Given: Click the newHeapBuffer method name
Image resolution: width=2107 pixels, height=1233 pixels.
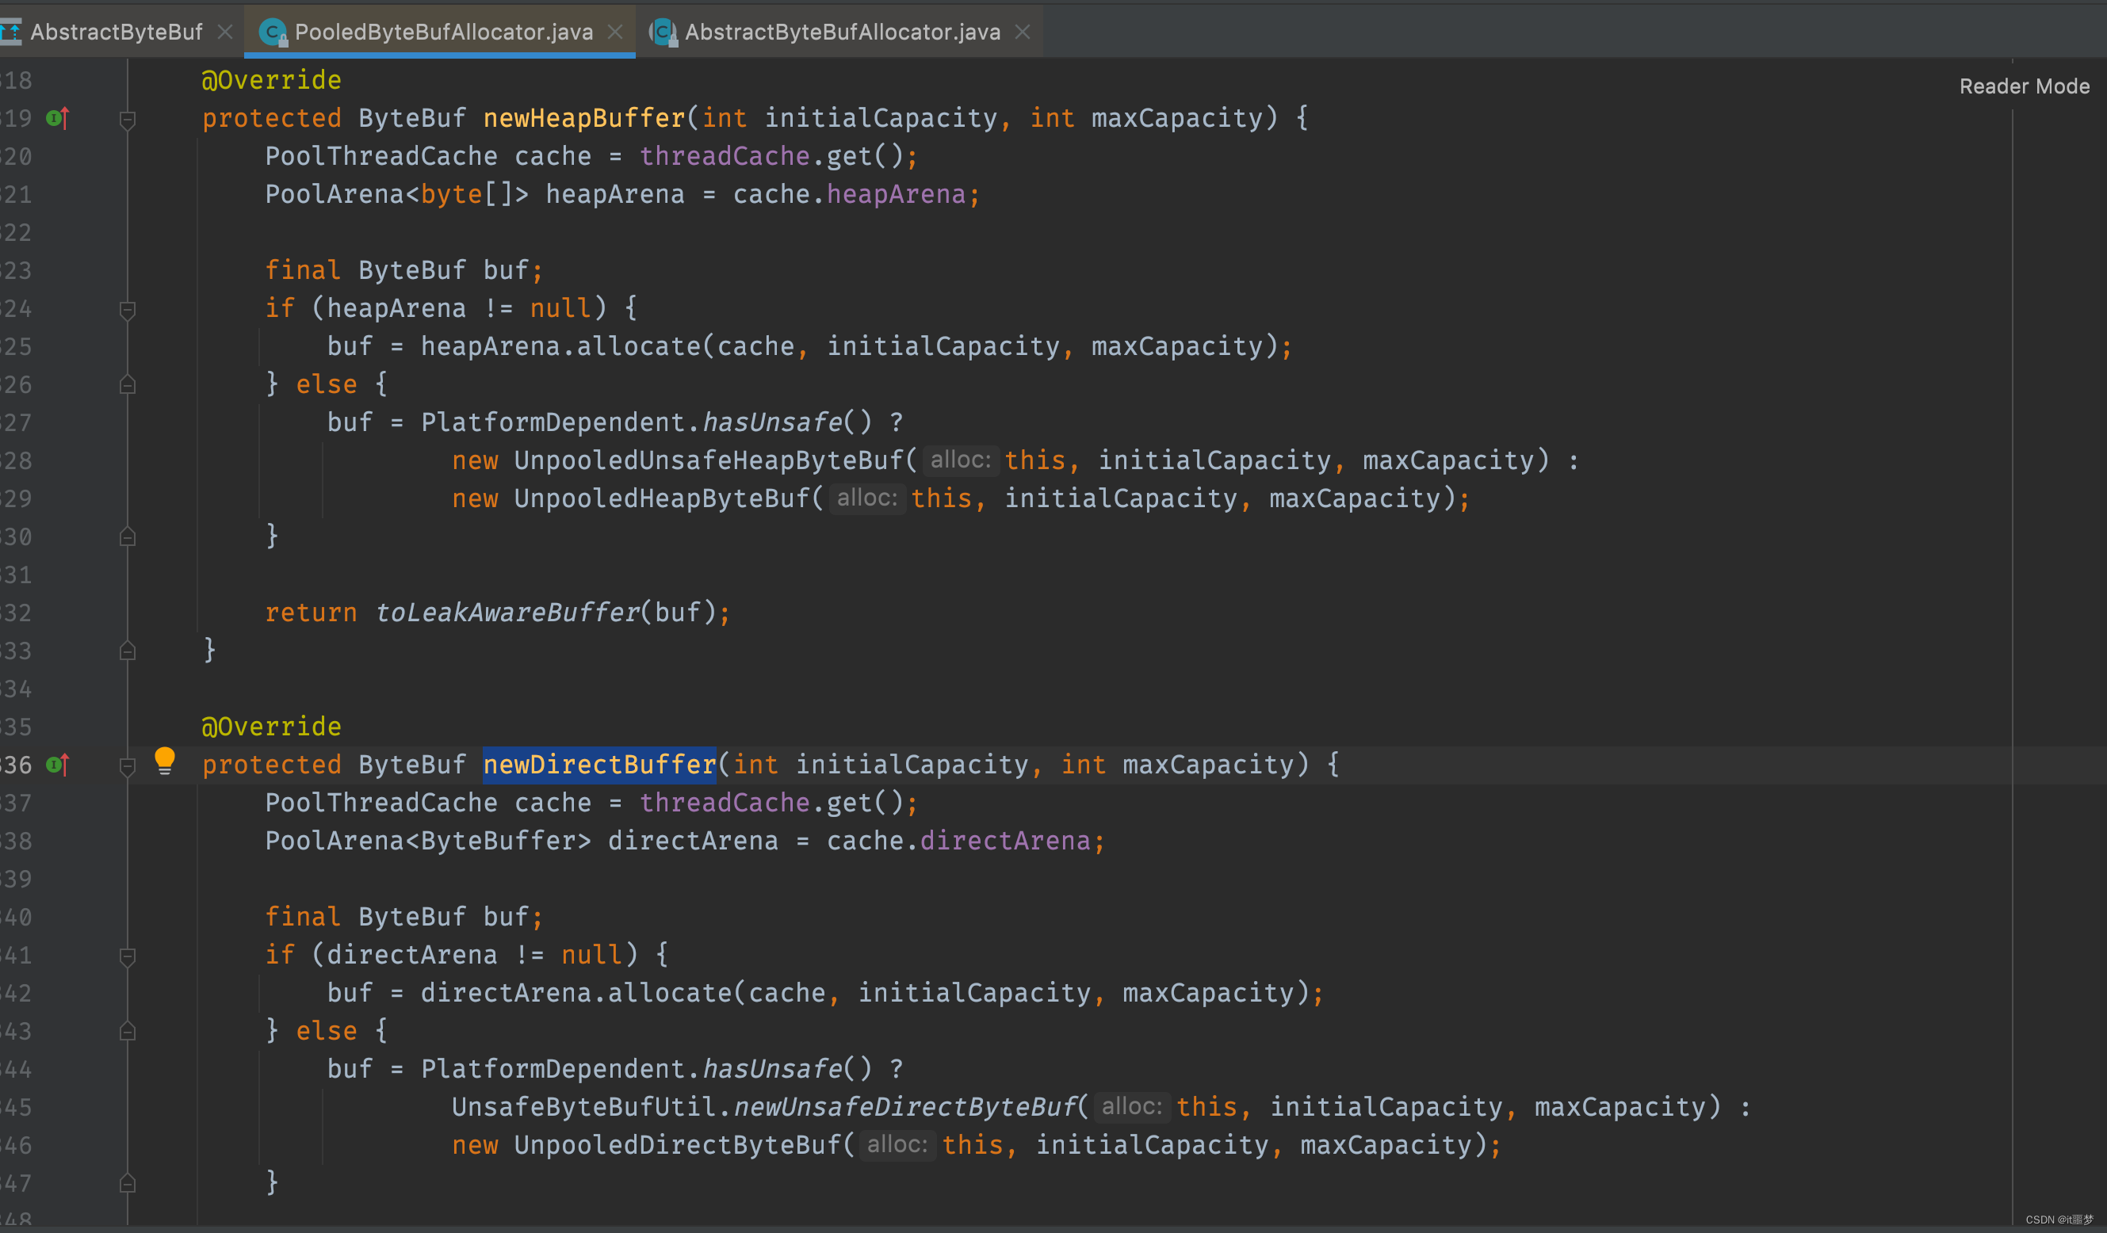Looking at the screenshot, I should 583,119.
